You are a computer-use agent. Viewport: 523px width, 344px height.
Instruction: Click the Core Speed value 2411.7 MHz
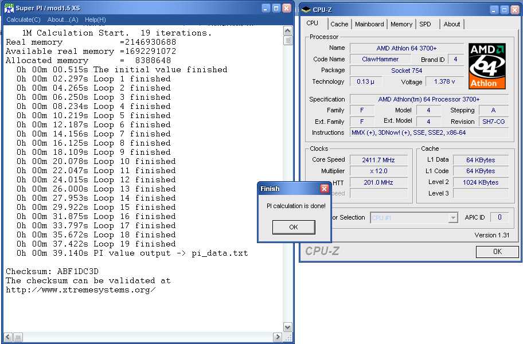(378, 160)
